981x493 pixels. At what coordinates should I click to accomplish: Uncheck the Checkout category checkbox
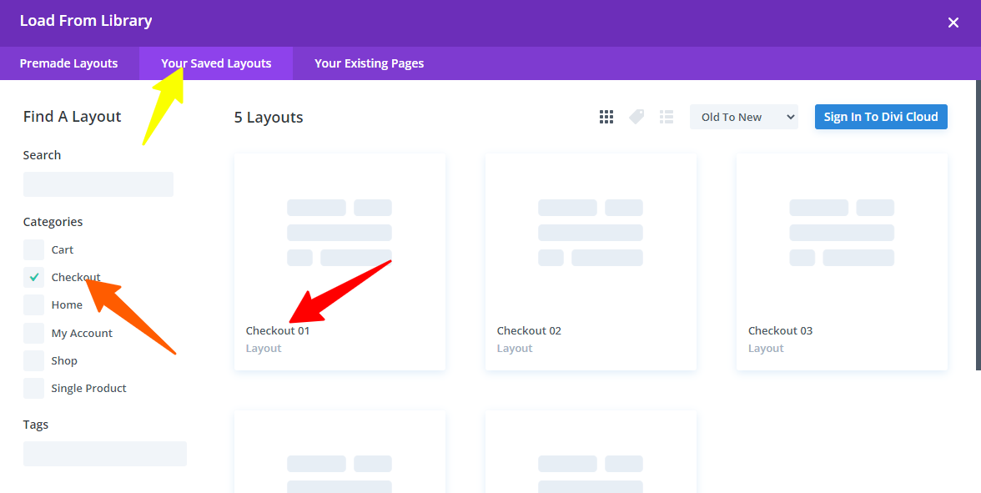[x=34, y=277]
